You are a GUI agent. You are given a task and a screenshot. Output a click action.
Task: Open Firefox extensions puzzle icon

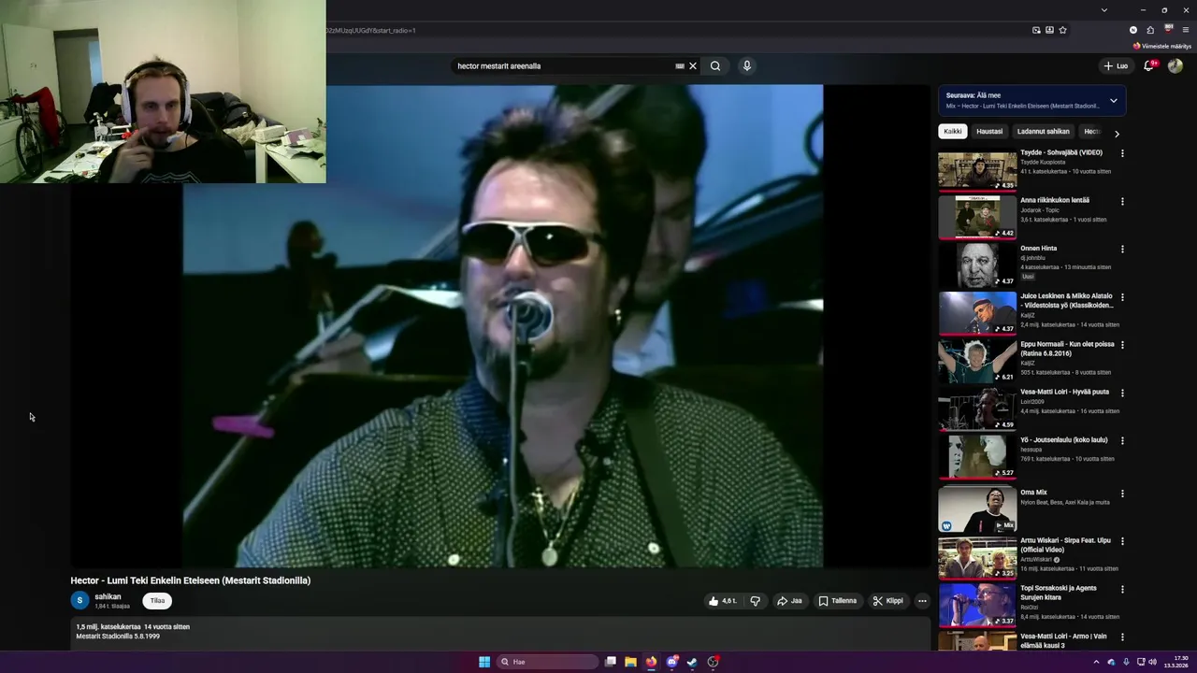point(1150,30)
